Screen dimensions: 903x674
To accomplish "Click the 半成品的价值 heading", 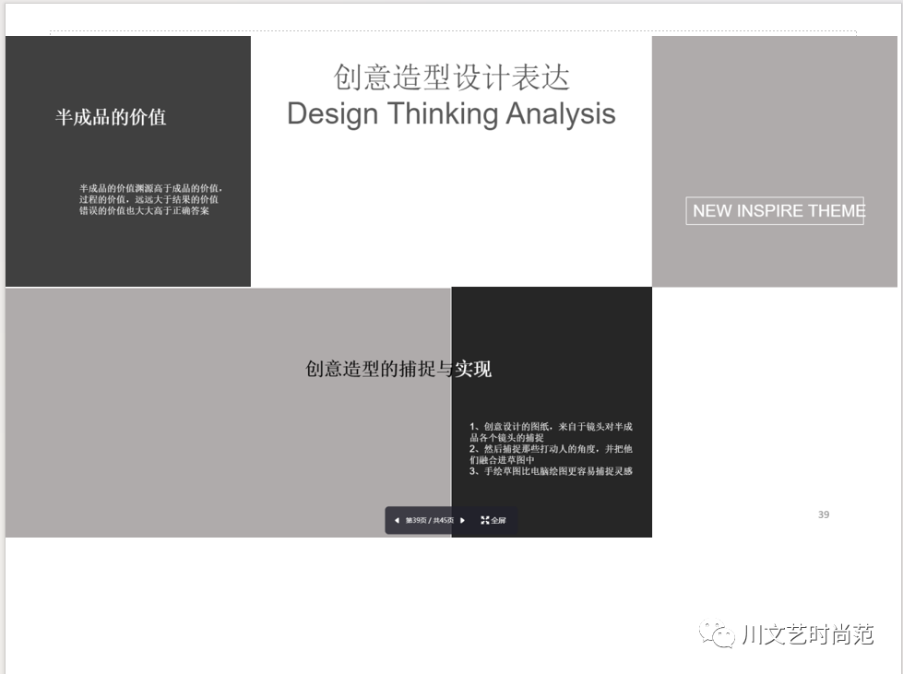I will click(x=111, y=118).
